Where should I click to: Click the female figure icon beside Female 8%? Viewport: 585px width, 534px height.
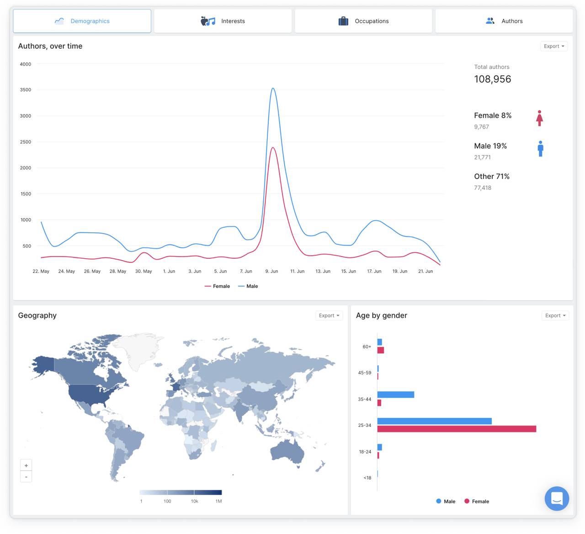540,119
